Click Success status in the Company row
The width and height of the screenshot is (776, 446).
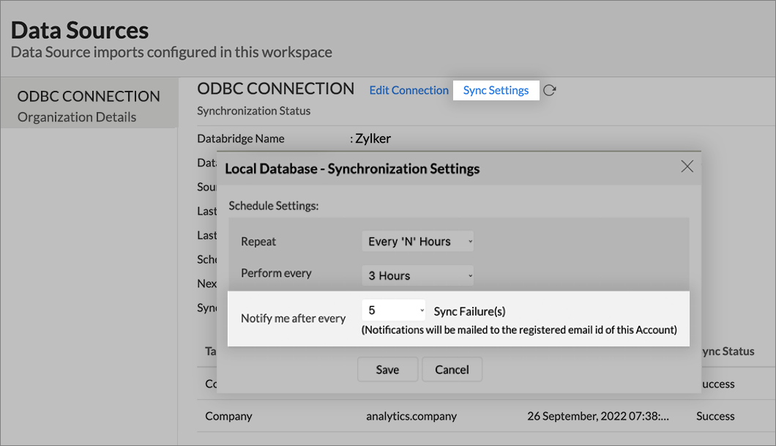pyautogui.click(x=715, y=416)
